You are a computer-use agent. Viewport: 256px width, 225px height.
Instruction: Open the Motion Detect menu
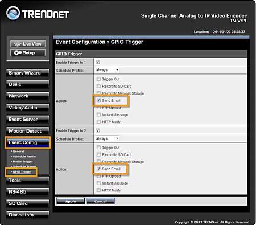tap(27, 131)
